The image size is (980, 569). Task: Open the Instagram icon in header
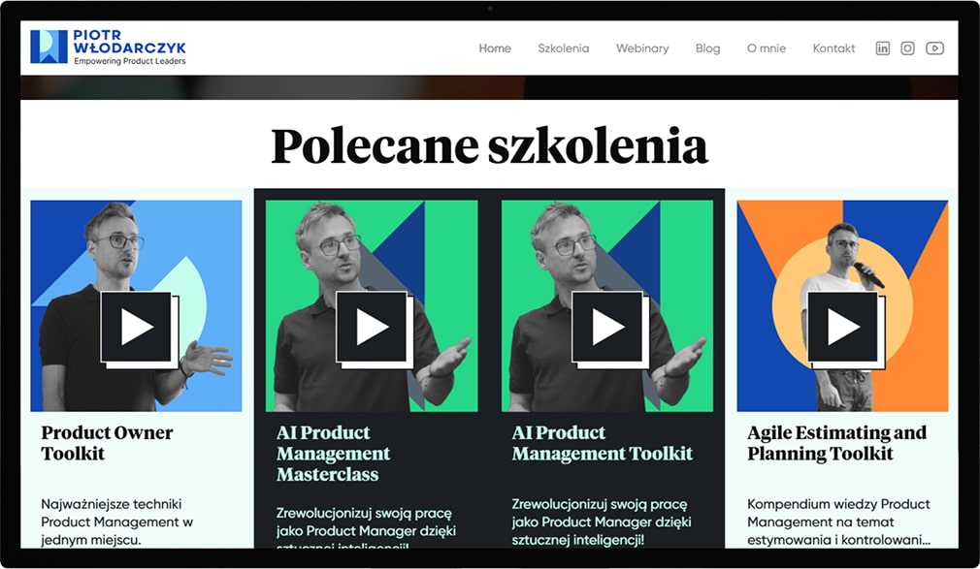(907, 48)
